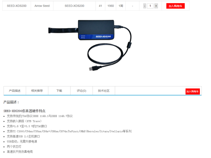Click the USB connector in product photo
211x158 pixels.
click(93, 68)
